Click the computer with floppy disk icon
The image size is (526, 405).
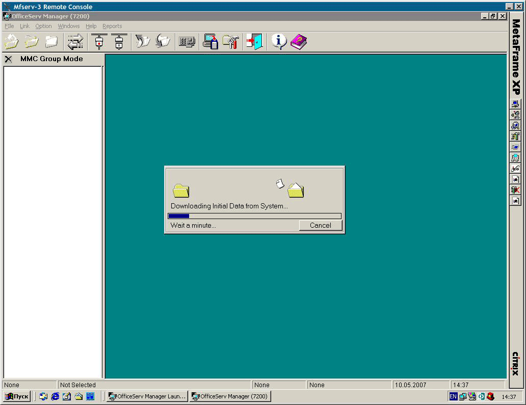pos(211,42)
